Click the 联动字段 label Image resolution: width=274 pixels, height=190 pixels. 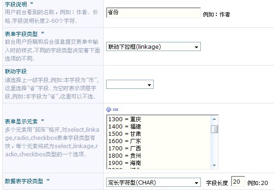[x=16, y=72]
